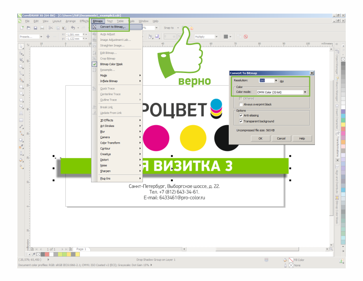
Task: Click the Cut scissors toolbar icon
Action: click(51, 28)
